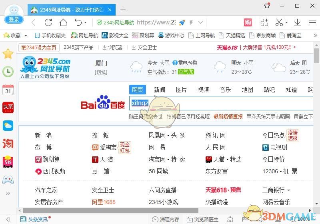Open 头条资讯 in status bar
Screen dimensions: 320x224
tap(34, 219)
